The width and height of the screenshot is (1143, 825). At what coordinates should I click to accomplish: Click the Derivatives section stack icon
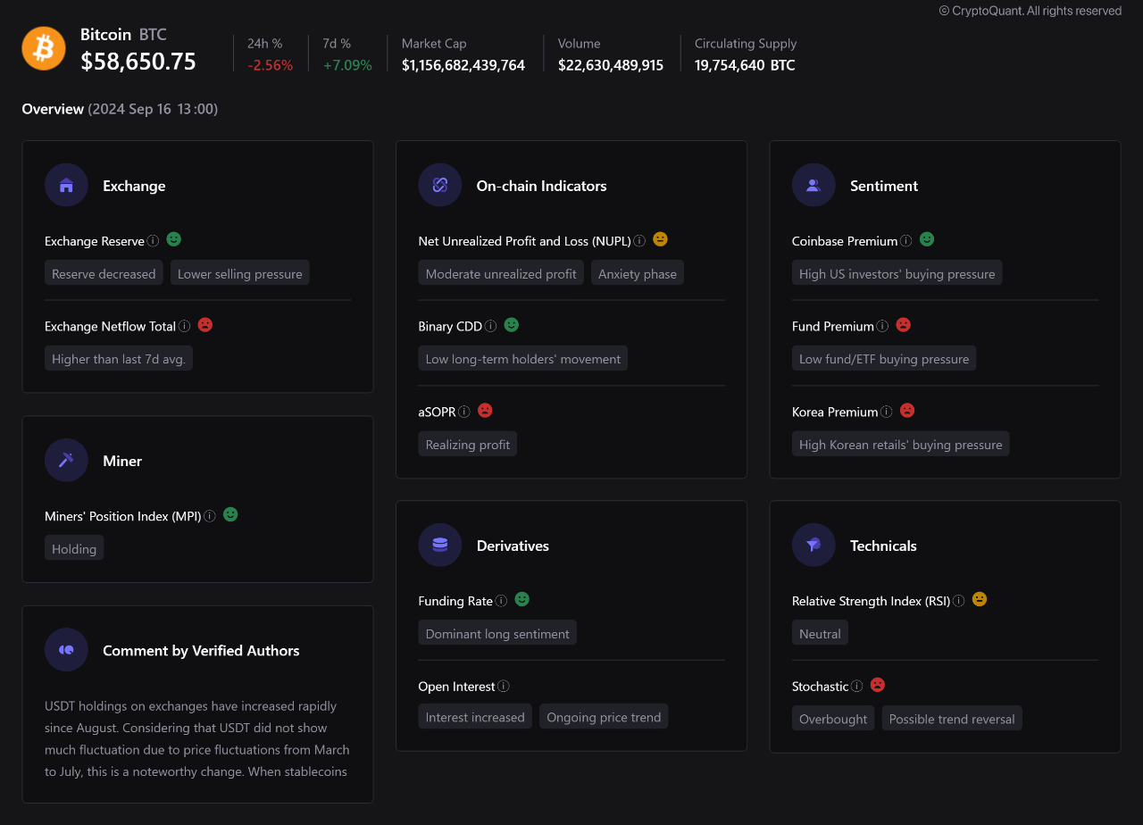pyautogui.click(x=440, y=545)
